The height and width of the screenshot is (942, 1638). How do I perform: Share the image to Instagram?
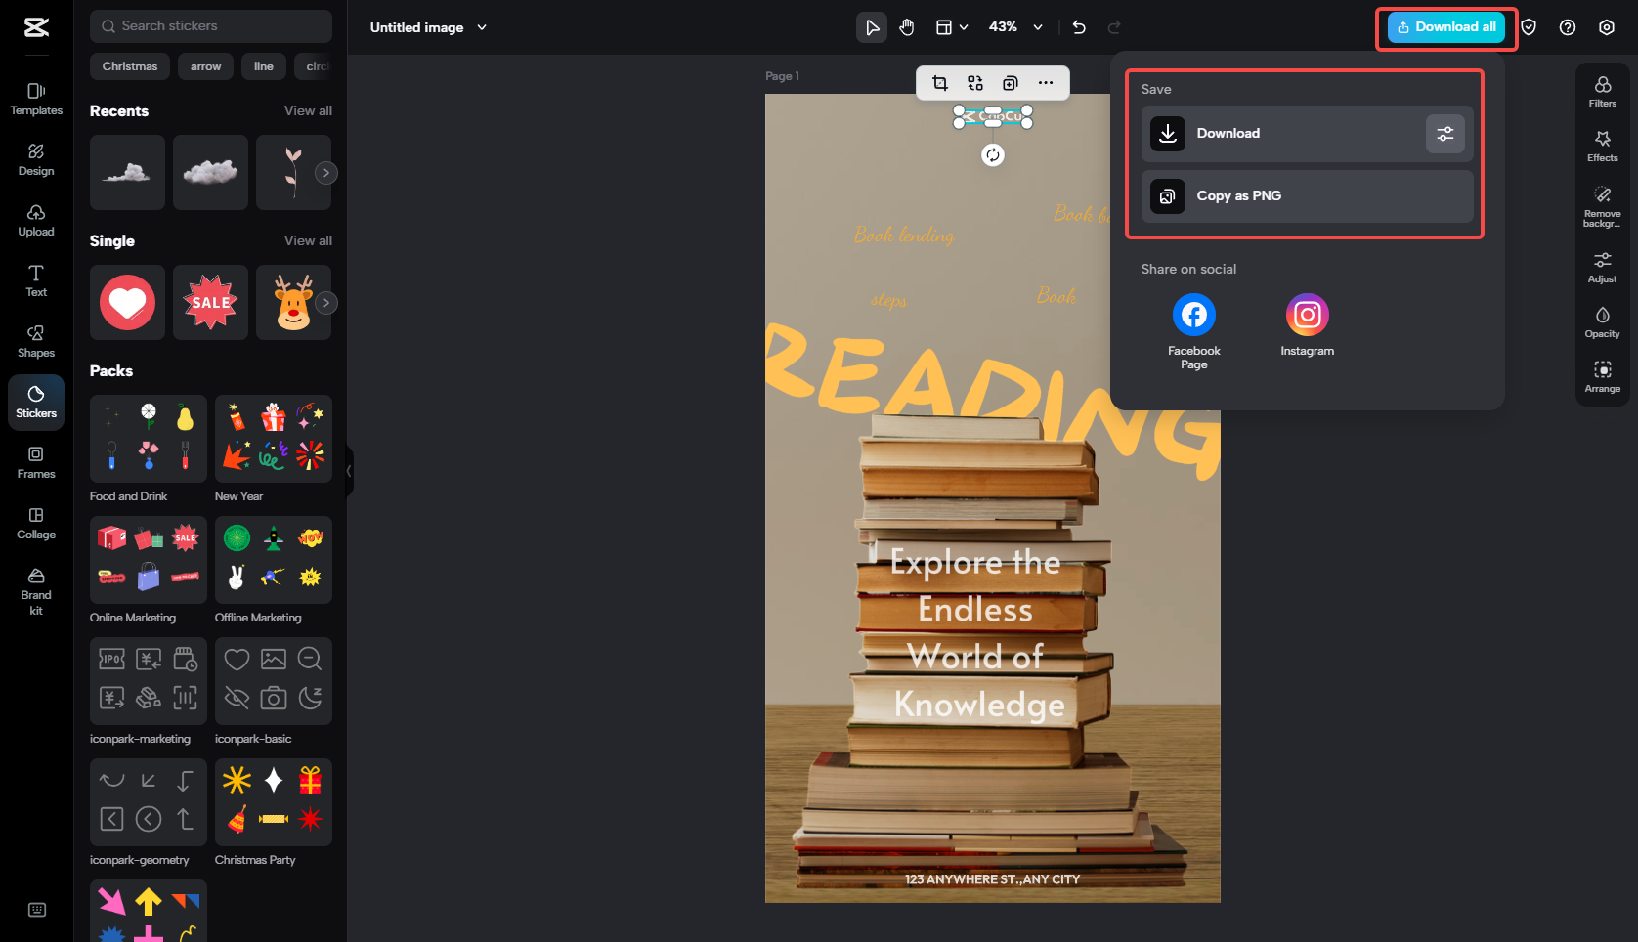click(1307, 314)
